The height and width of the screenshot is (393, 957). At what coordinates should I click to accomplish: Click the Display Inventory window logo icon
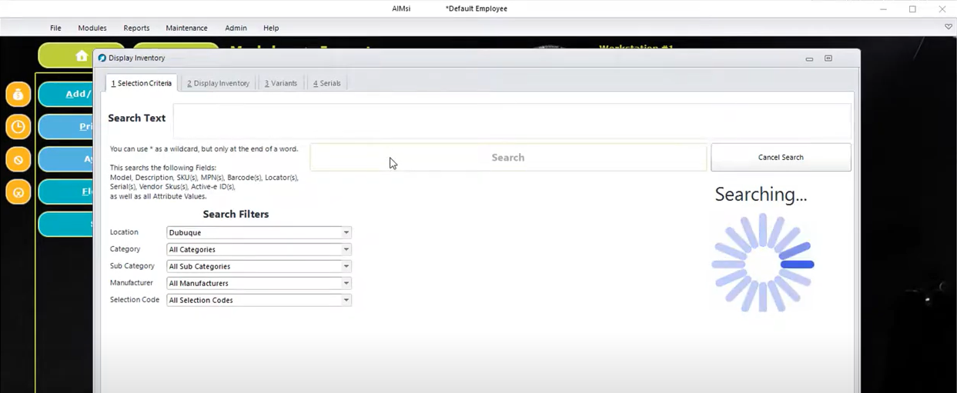pyautogui.click(x=102, y=58)
